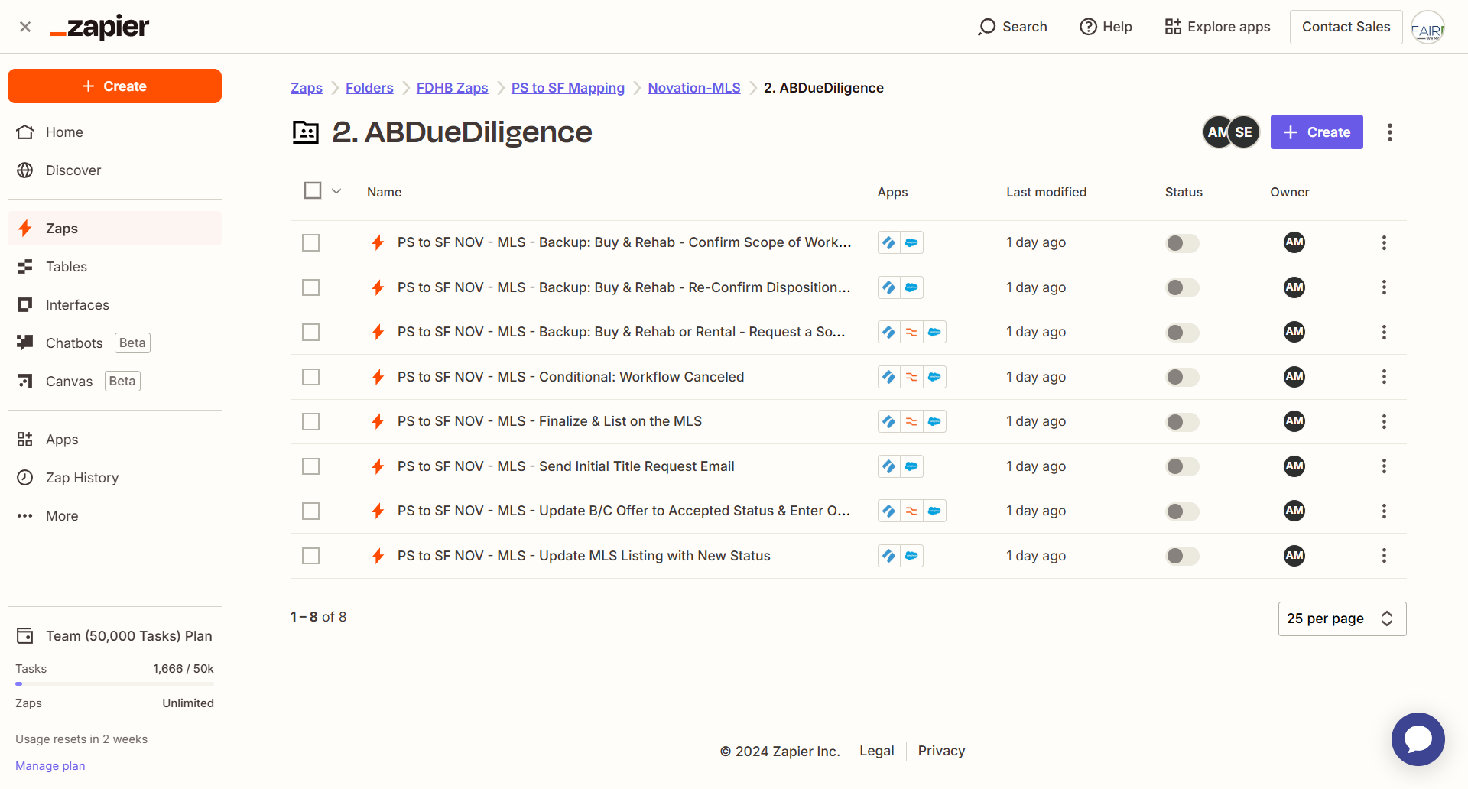
Task: Turn on Confirm Scope of Work zap
Action: (1182, 243)
